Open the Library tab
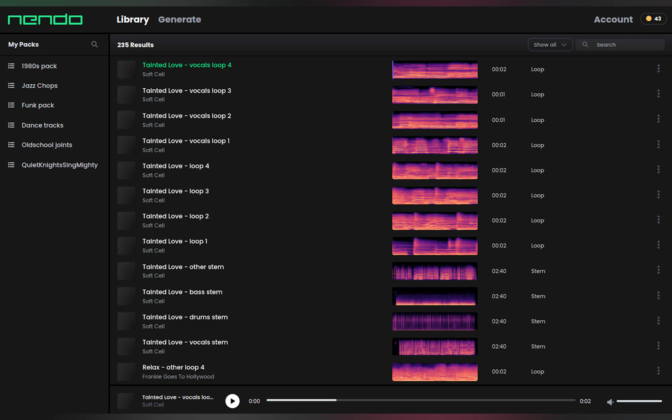This screenshot has width=672, height=420. 133,20
